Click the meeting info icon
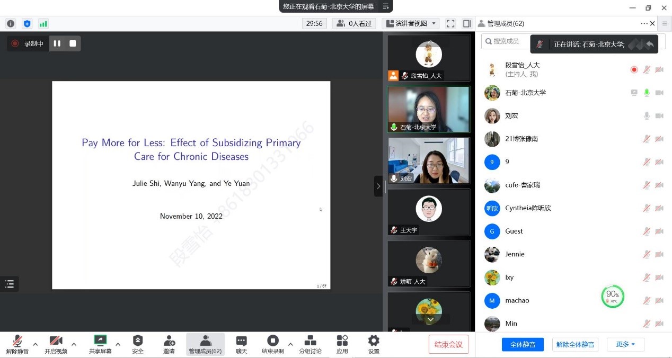Screen dimensions: 672x358 11,23
